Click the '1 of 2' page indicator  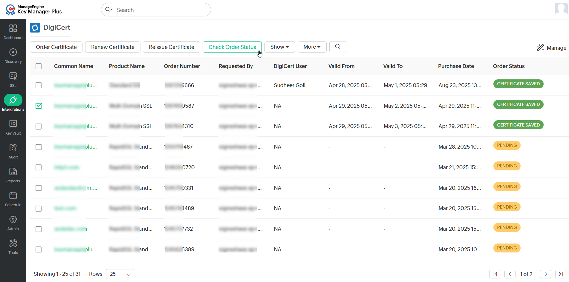tap(526, 274)
